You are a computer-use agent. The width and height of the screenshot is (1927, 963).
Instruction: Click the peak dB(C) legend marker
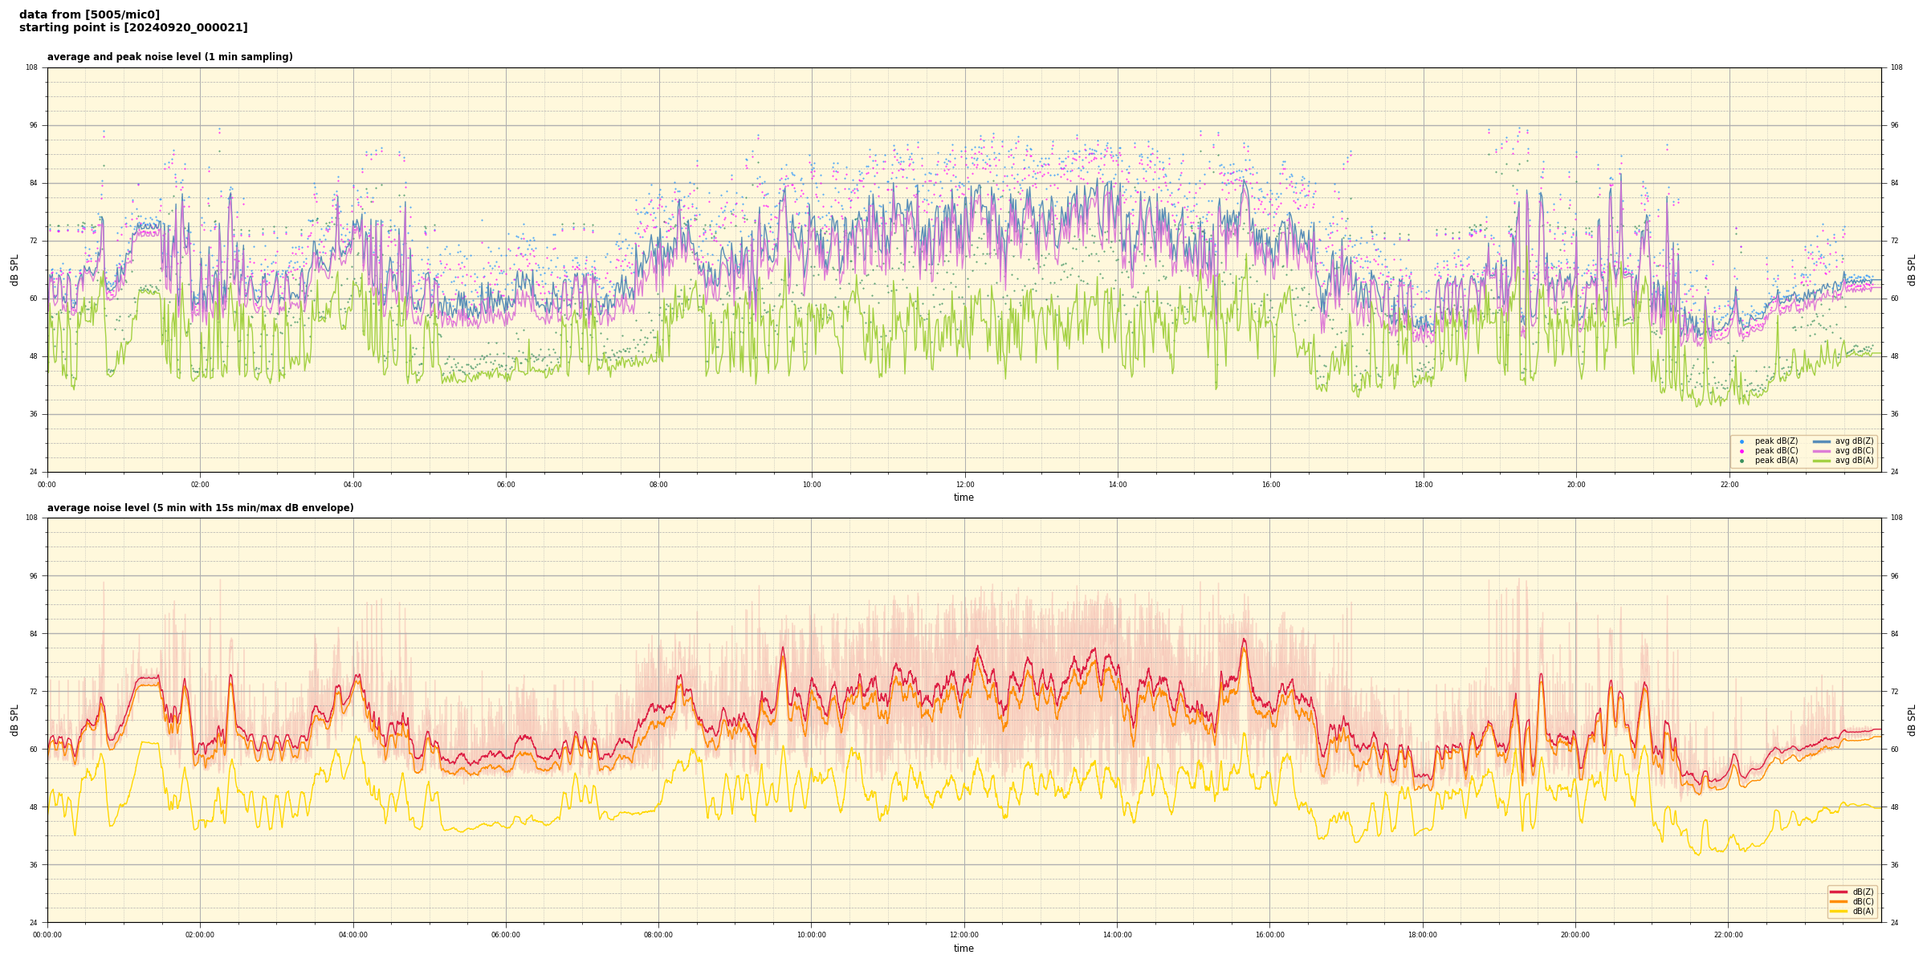click(1742, 451)
